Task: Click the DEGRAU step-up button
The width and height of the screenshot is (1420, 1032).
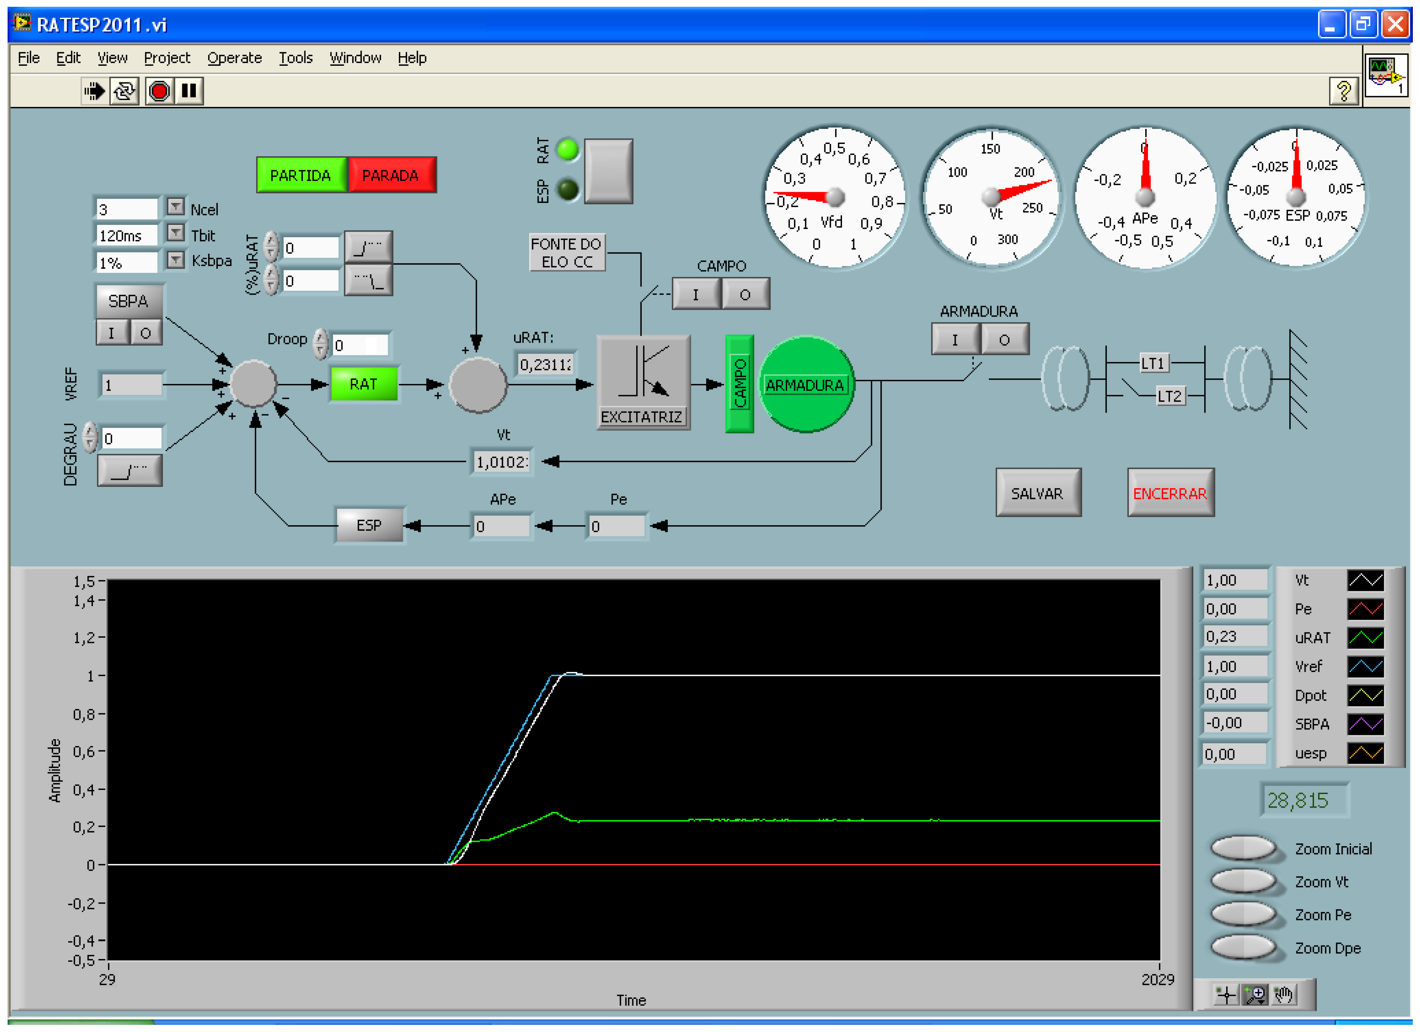Action: pyautogui.click(x=130, y=471)
